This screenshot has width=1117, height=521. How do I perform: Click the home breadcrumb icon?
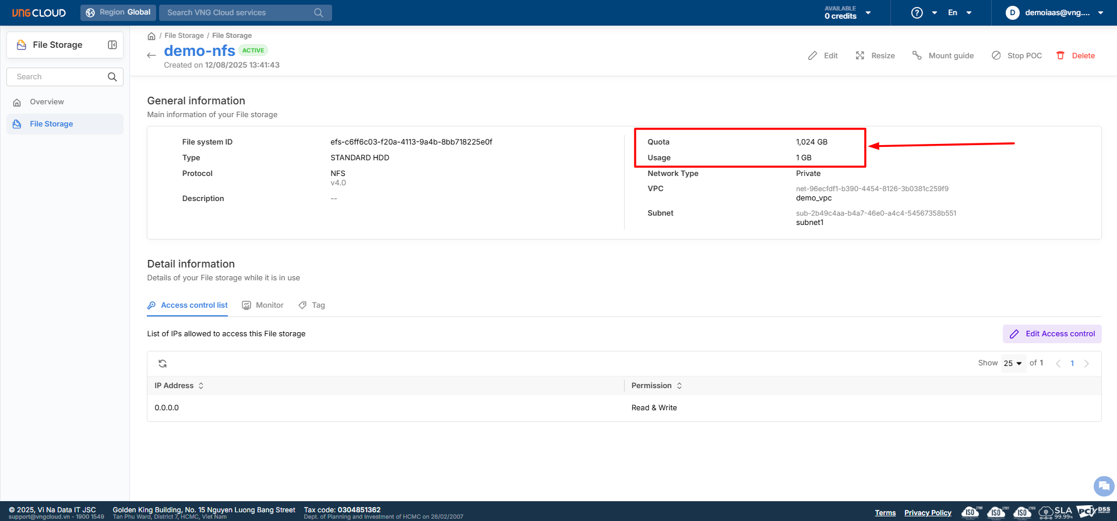[x=151, y=36]
